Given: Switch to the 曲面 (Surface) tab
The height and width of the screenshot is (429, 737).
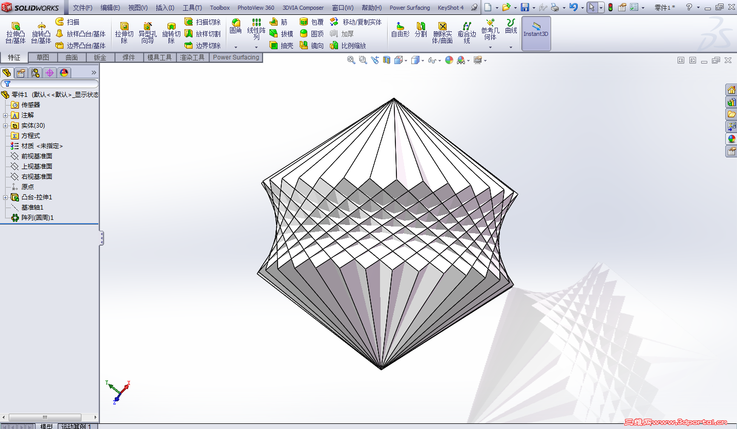Looking at the screenshot, I should [x=72, y=57].
